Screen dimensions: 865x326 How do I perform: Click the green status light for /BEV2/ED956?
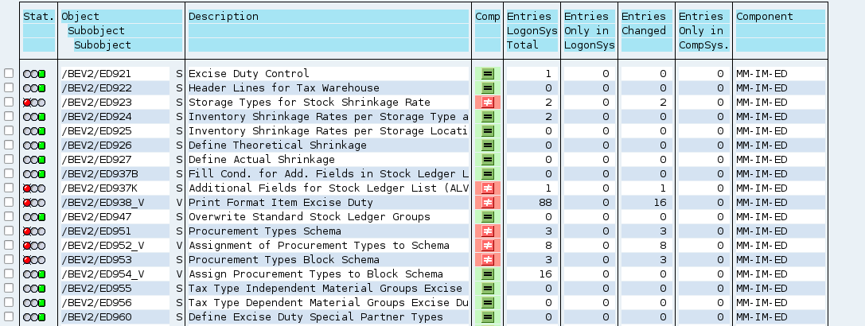tap(42, 304)
